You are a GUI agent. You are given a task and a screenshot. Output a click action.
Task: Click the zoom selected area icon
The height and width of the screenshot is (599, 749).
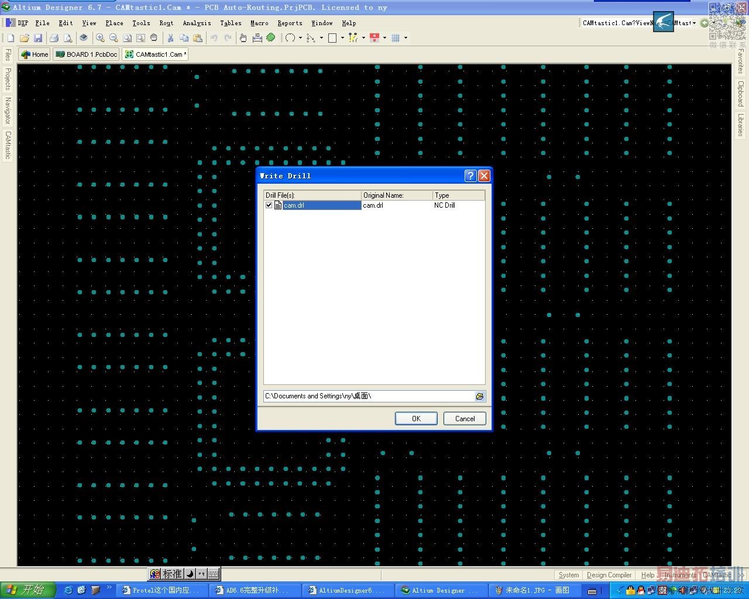pyautogui.click(x=140, y=38)
